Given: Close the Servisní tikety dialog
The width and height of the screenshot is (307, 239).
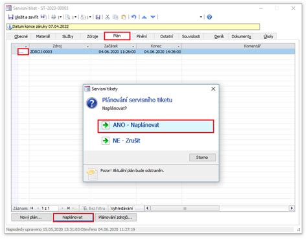Looking at the screenshot, I should (213, 89).
